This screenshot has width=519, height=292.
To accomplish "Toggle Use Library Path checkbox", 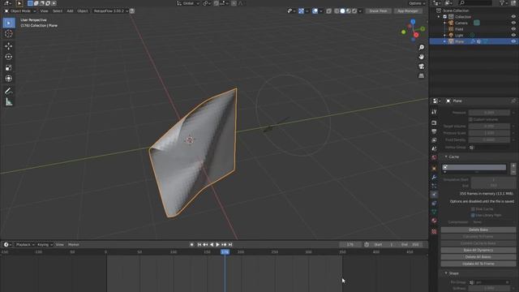I will tap(473, 215).
